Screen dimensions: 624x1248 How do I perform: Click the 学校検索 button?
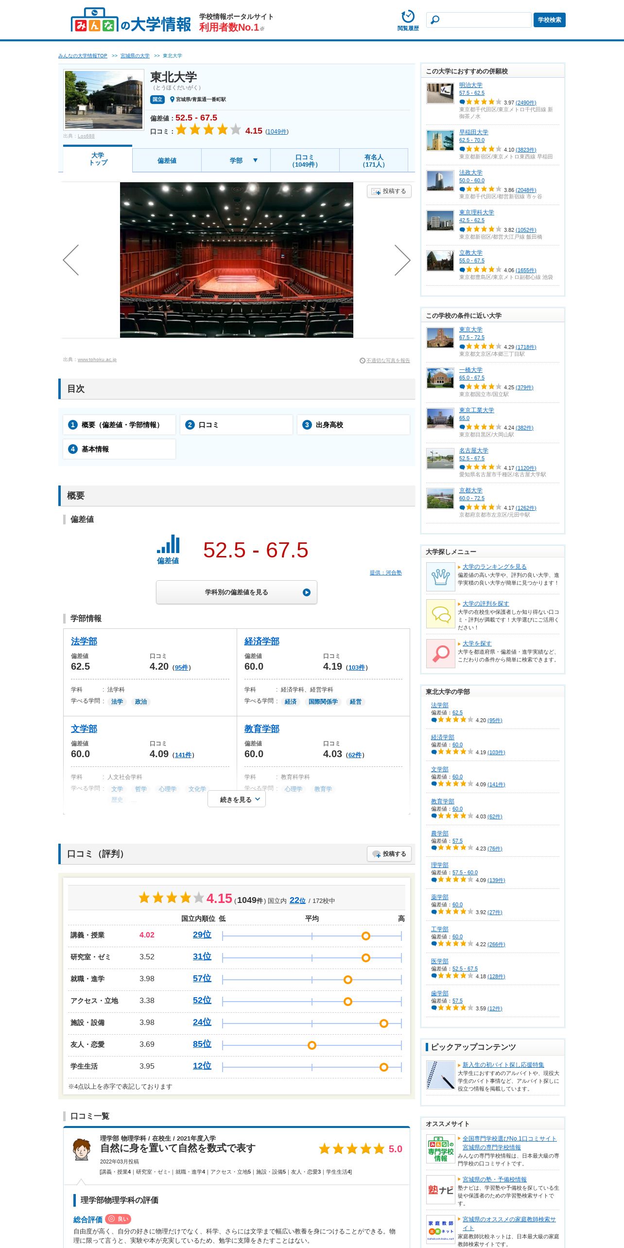[x=550, y=20]
